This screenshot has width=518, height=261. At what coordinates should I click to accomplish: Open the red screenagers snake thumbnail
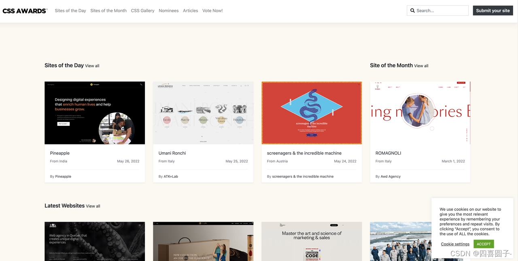312,113
